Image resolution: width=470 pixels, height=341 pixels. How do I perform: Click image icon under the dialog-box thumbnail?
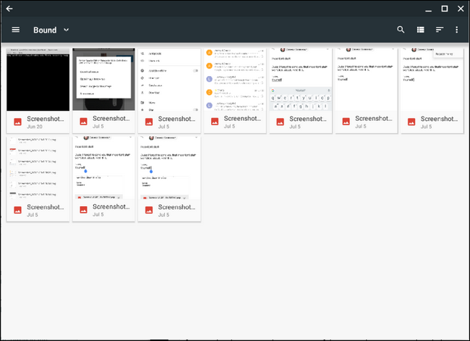coord(83,122)
